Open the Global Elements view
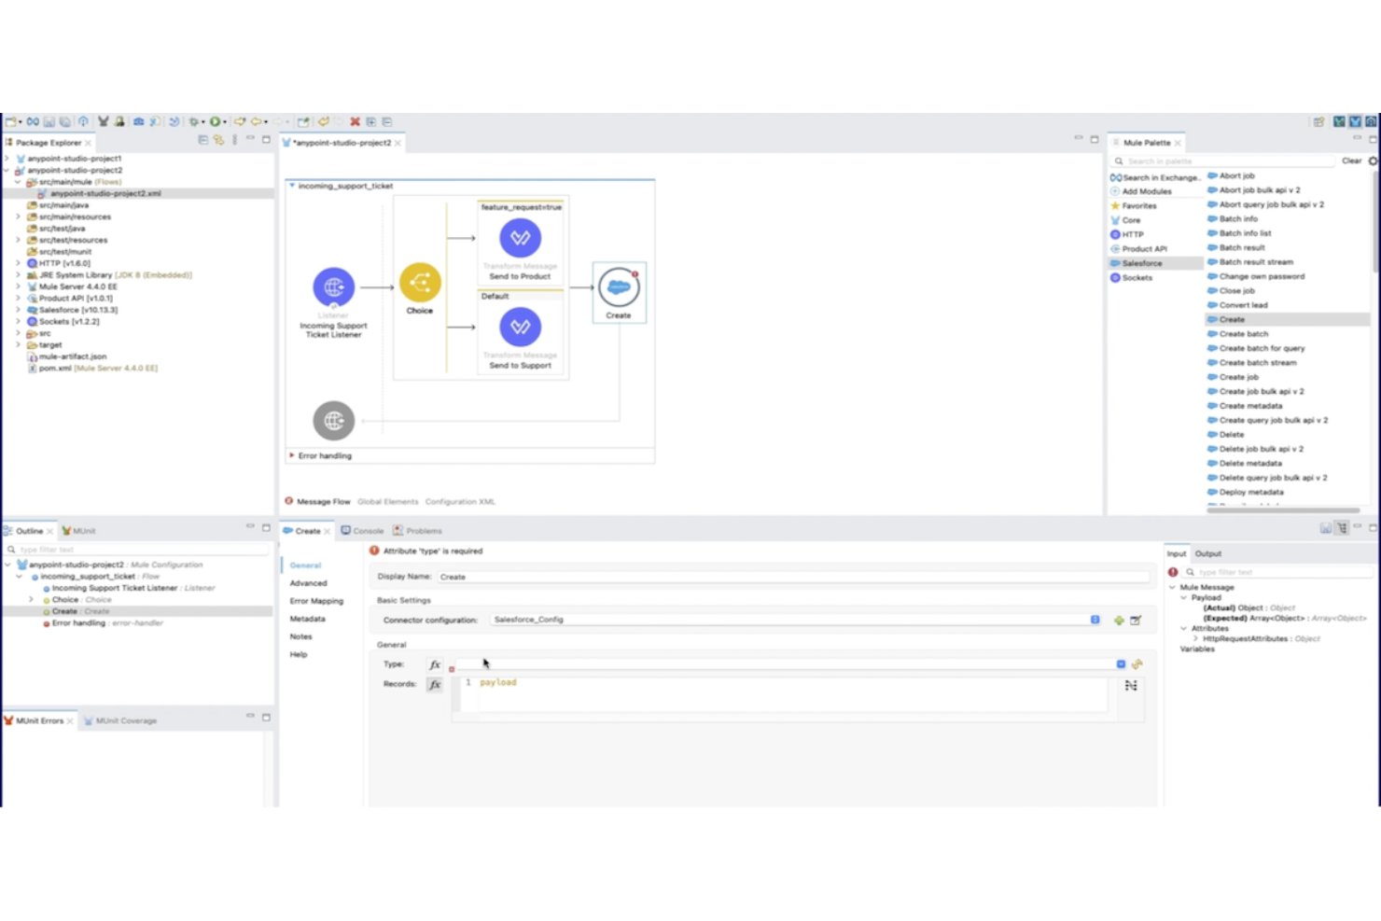Image resolution: width=1381 pixels, height=921 pixels. point(387,501)
